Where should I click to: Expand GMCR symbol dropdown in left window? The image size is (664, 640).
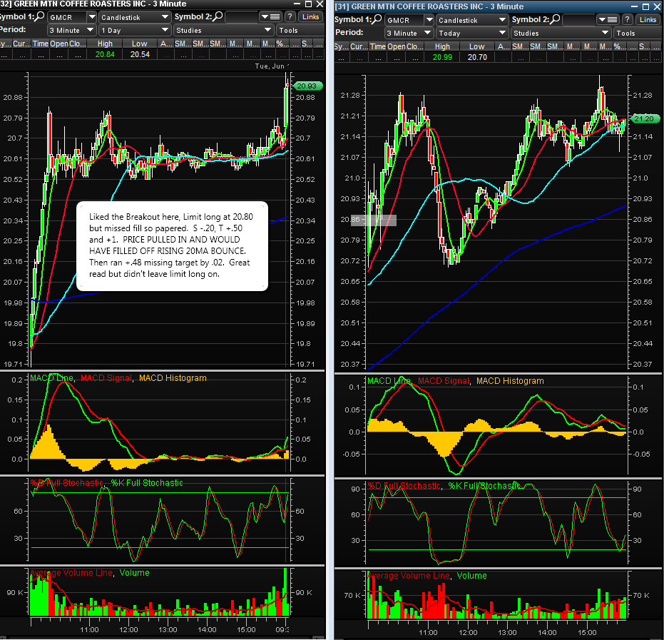[92, 17]
